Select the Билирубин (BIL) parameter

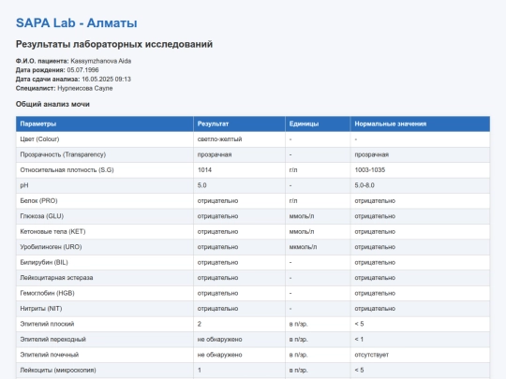point(44,262)
